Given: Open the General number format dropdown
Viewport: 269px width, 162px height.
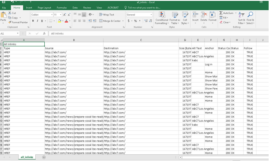Looking at the screenshot, I should tap(151, 15).
